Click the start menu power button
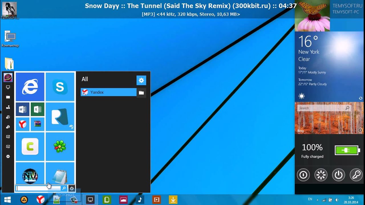This screenshot has width=365, height=205. (72, 188)
